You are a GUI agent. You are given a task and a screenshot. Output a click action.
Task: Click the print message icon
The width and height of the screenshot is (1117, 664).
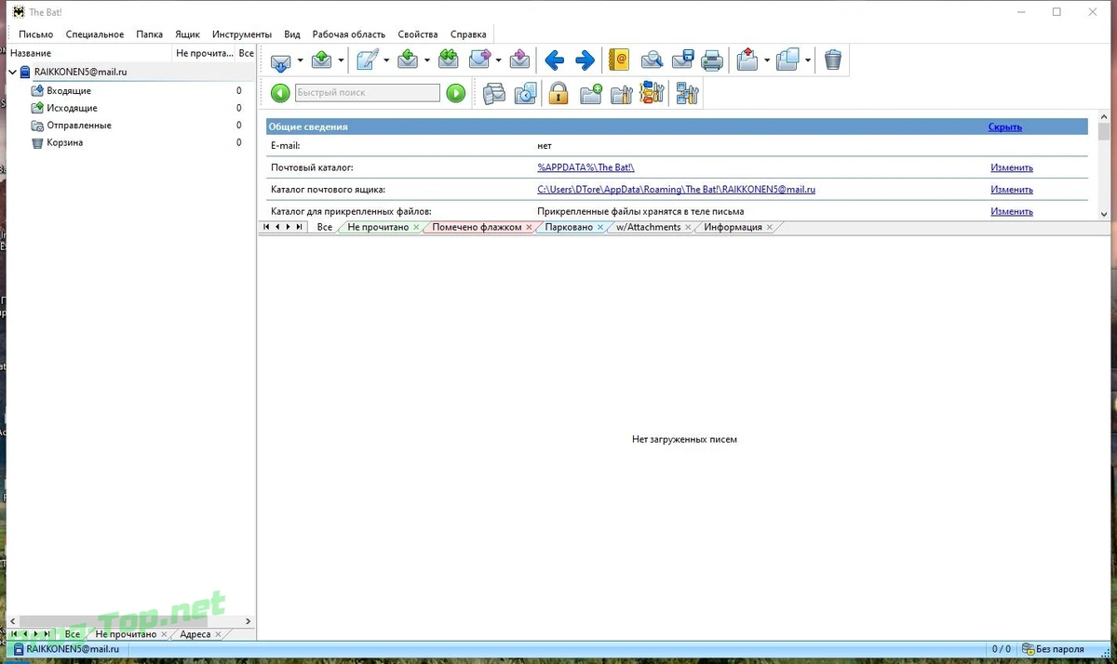tap(712, 61)
